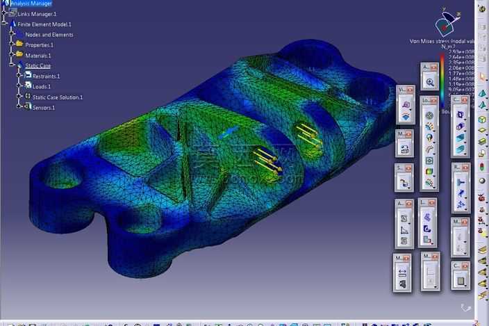The width and height of the screenshot is (489, 326).
Task: Expand the Restraints.1 node
Action: (x=19, y=75)
